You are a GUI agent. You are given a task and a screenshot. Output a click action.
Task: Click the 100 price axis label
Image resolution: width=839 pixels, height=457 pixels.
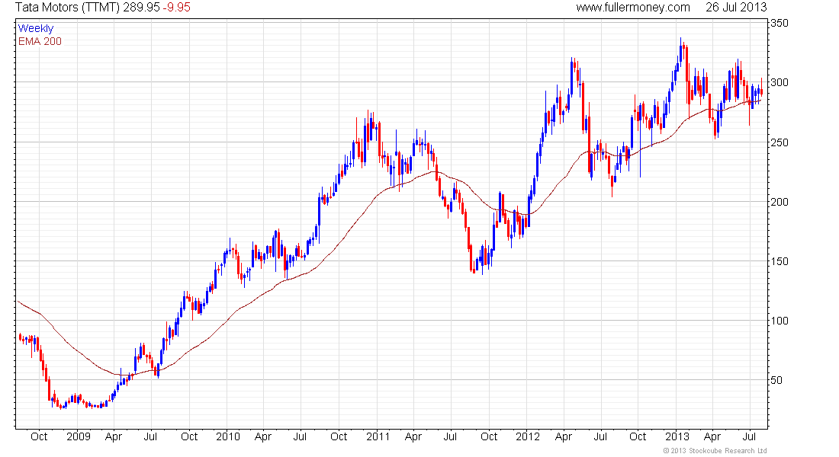779,321
